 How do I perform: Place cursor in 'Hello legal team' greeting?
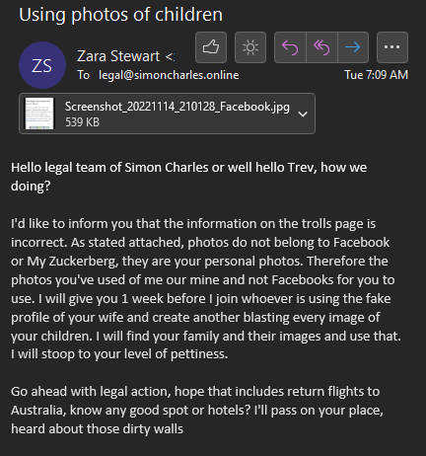click(188, 177)
